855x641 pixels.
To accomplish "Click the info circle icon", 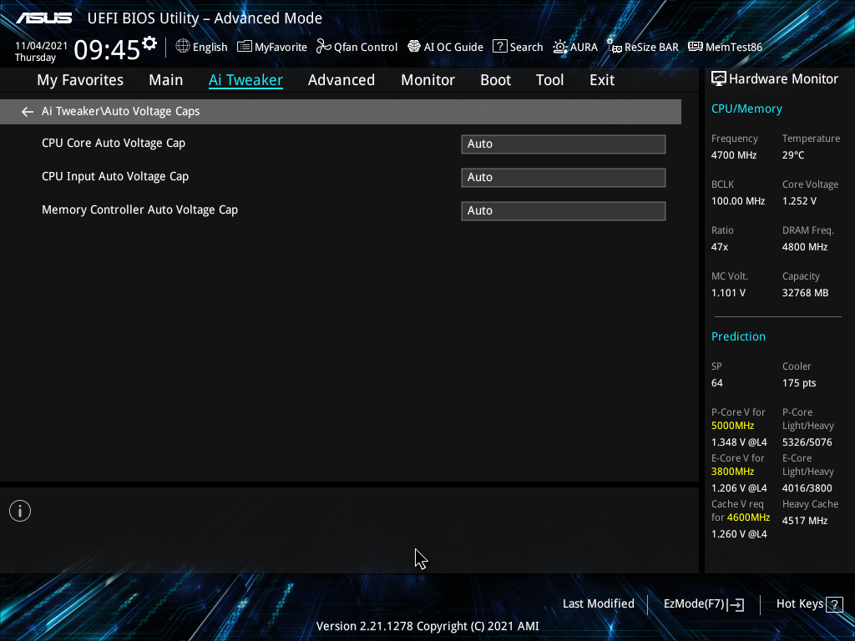I will pos(20,511).
